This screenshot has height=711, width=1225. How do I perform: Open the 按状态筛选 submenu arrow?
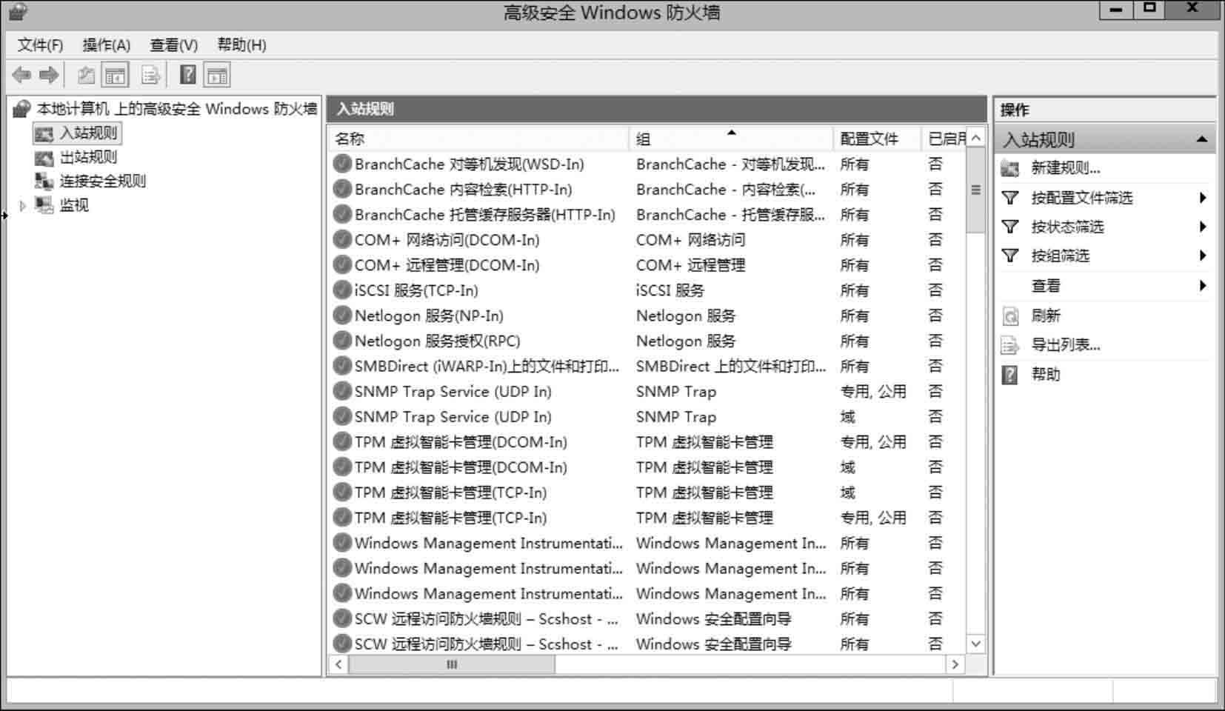1203,227
